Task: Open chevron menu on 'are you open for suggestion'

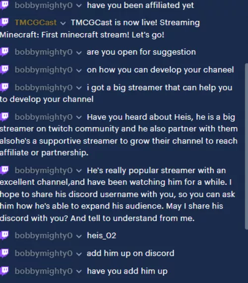Action: coord(79,53)
